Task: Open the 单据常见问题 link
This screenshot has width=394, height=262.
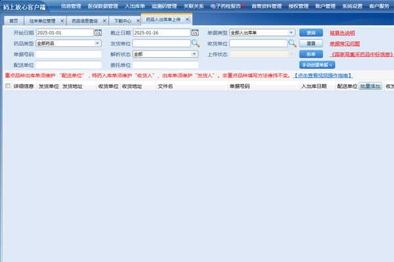Action: (345, 43)
